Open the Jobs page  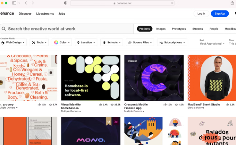click(x=62, y=13)
